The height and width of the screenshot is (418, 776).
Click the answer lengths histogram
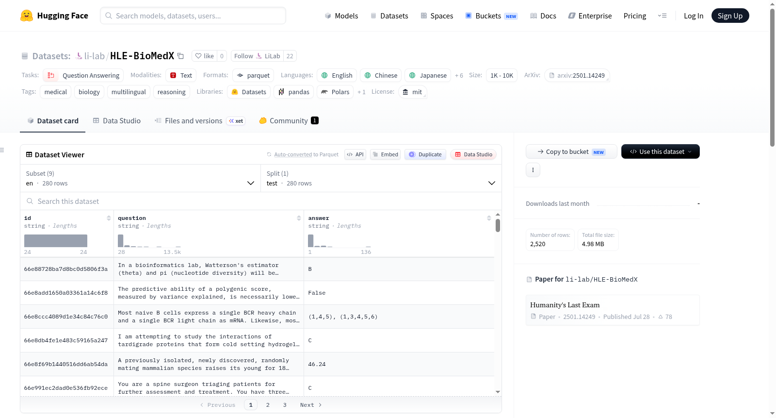[339, 241]
